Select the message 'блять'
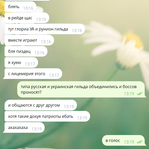This screenshot has width=149, height=149. pyautogui.click(x=20, y=7)
